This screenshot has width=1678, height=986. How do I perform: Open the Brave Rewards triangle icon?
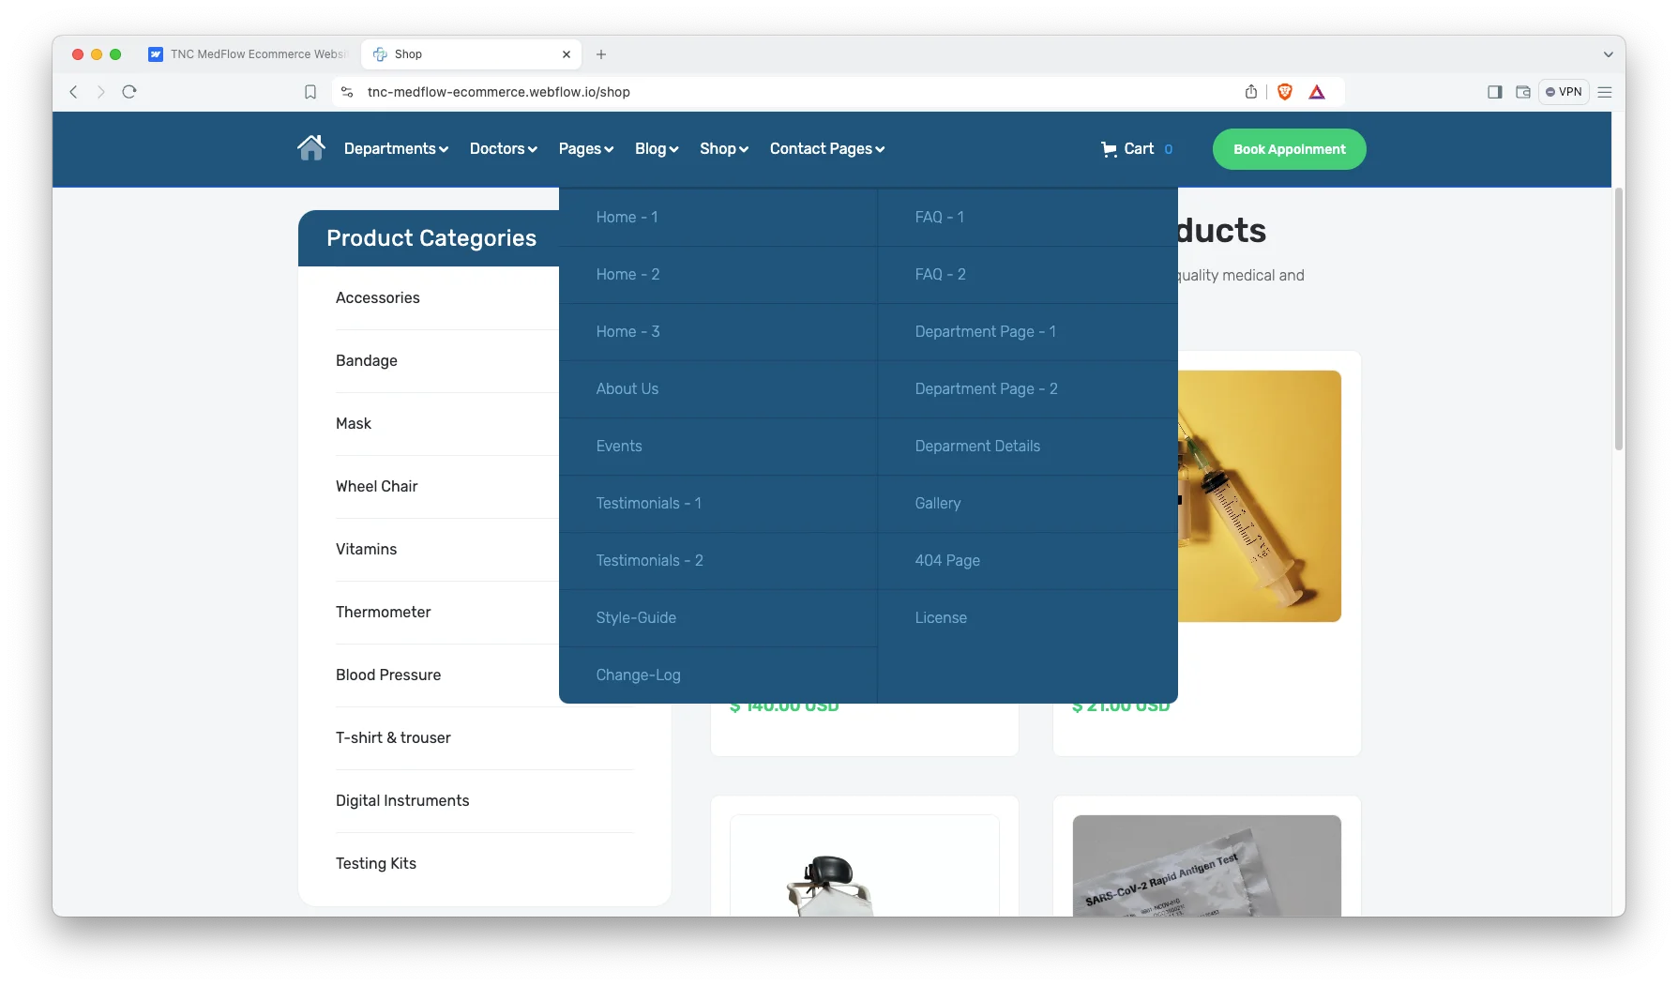1317,92
